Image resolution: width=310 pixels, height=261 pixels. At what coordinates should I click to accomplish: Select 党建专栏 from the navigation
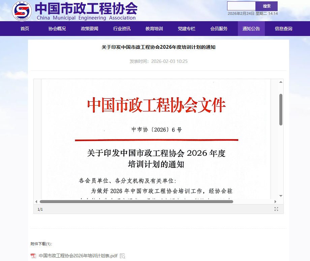point(186,29)
